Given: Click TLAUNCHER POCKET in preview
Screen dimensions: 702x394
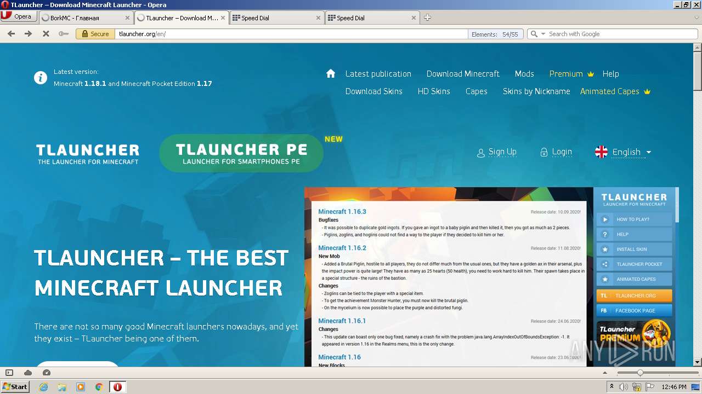Looking at the screenshot, I should (x=634, y=264).
